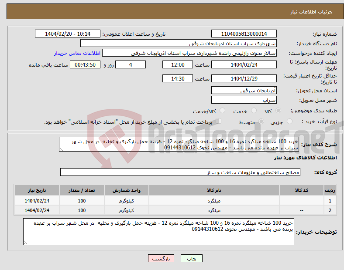Screen dimensions: 344x270
Task: Click the چاپ print button
Action: [192, 258]
